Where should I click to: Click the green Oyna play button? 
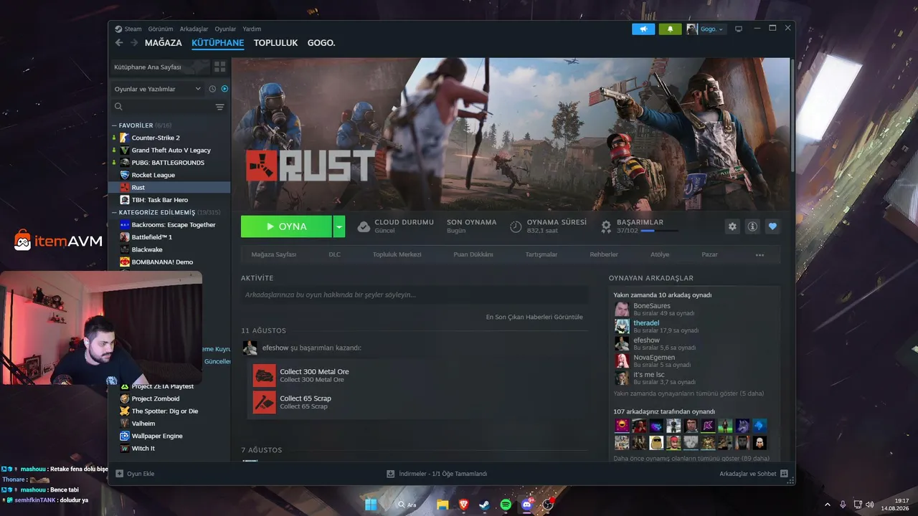click(x=286, y=226)
